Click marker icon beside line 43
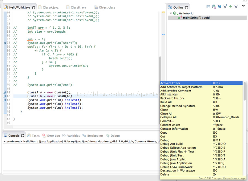 tap(5, 100)
